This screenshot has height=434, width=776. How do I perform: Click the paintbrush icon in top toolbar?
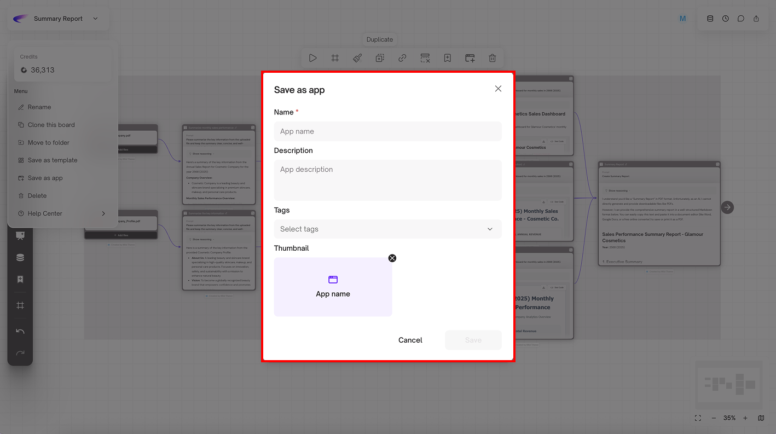357,58
